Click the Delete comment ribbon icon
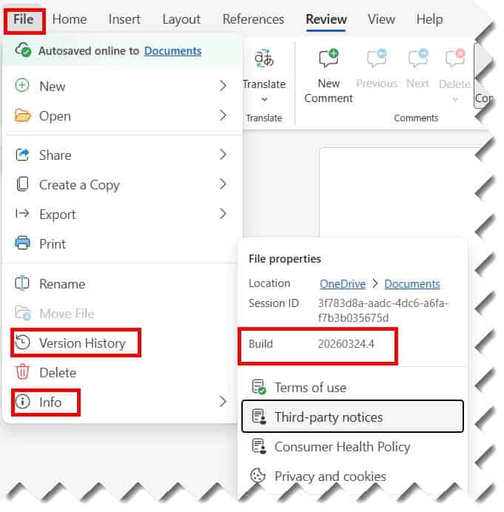 tap(454, 58)
